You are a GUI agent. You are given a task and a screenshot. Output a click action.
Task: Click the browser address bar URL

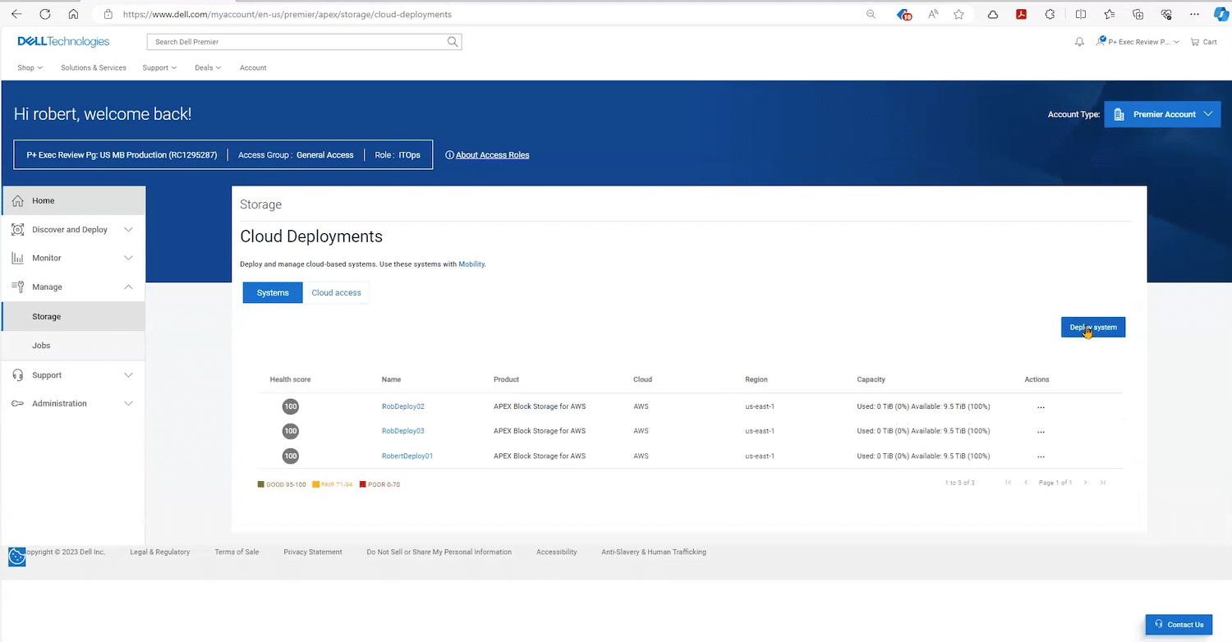287,14
